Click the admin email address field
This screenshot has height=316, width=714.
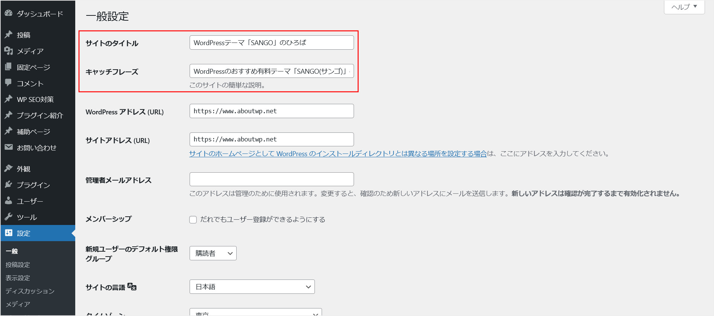pos(272,179)
